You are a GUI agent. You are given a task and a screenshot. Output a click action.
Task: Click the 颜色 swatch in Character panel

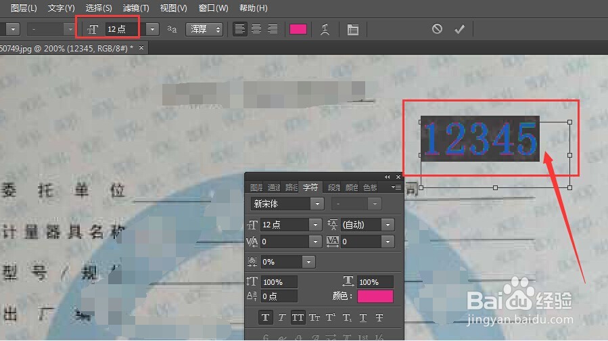click(375, 296)
